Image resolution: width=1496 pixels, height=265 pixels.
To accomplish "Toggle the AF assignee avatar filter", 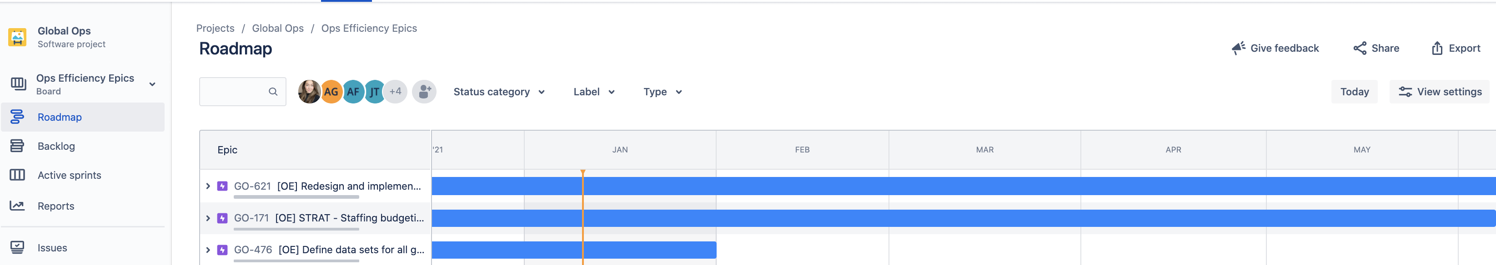I will pyautogui.click(x=353, y=92).
